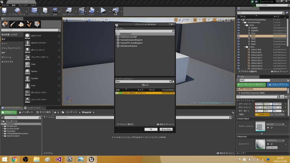
Task: Click OK in the Animation BP dialog
Action: coord(151,129)
